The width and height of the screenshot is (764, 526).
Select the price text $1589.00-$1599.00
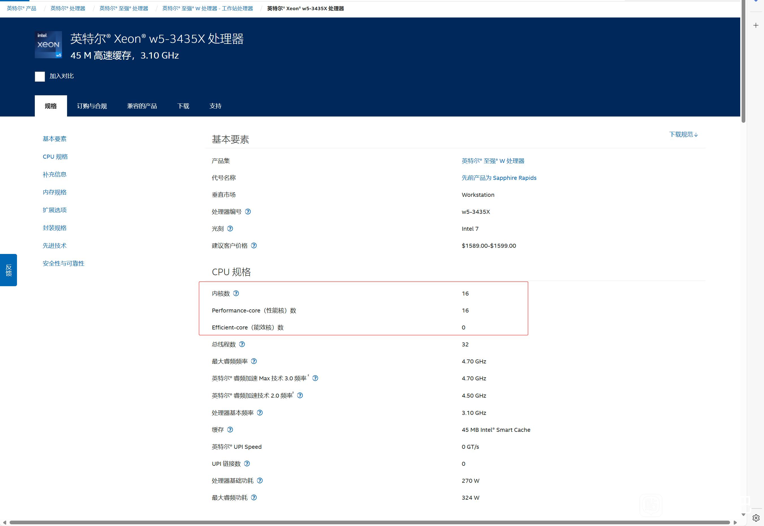(489, 245)
